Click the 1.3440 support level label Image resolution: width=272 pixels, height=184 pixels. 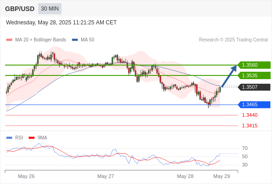[250, 115]
